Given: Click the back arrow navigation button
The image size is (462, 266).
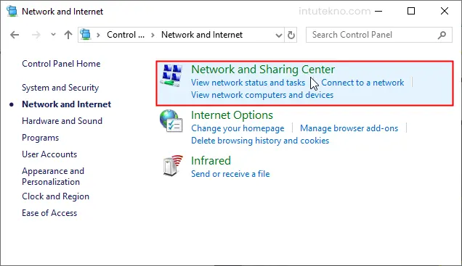Looking at the screenshot, I should (15, 35).
